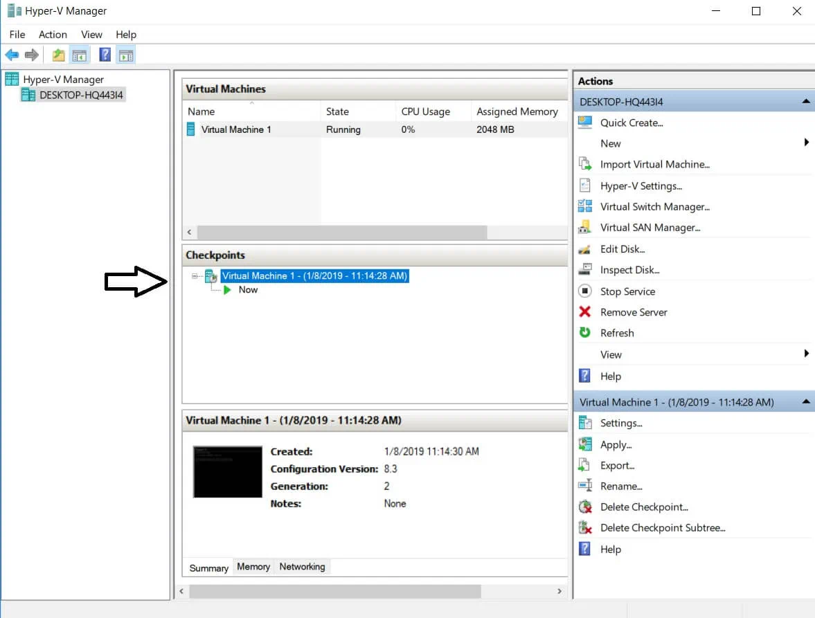Screen dimensions: 815x618
Task: Click the blue Help toolbar icon
Action: 105,55
